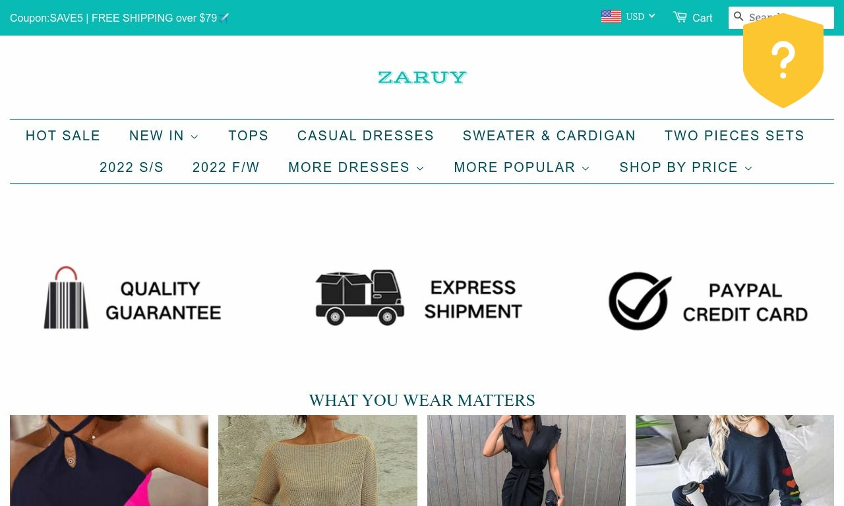The height and width of the screenshot is (506, 844).
Task: Expand the NEW IN menu
Action: pos(164,136)
